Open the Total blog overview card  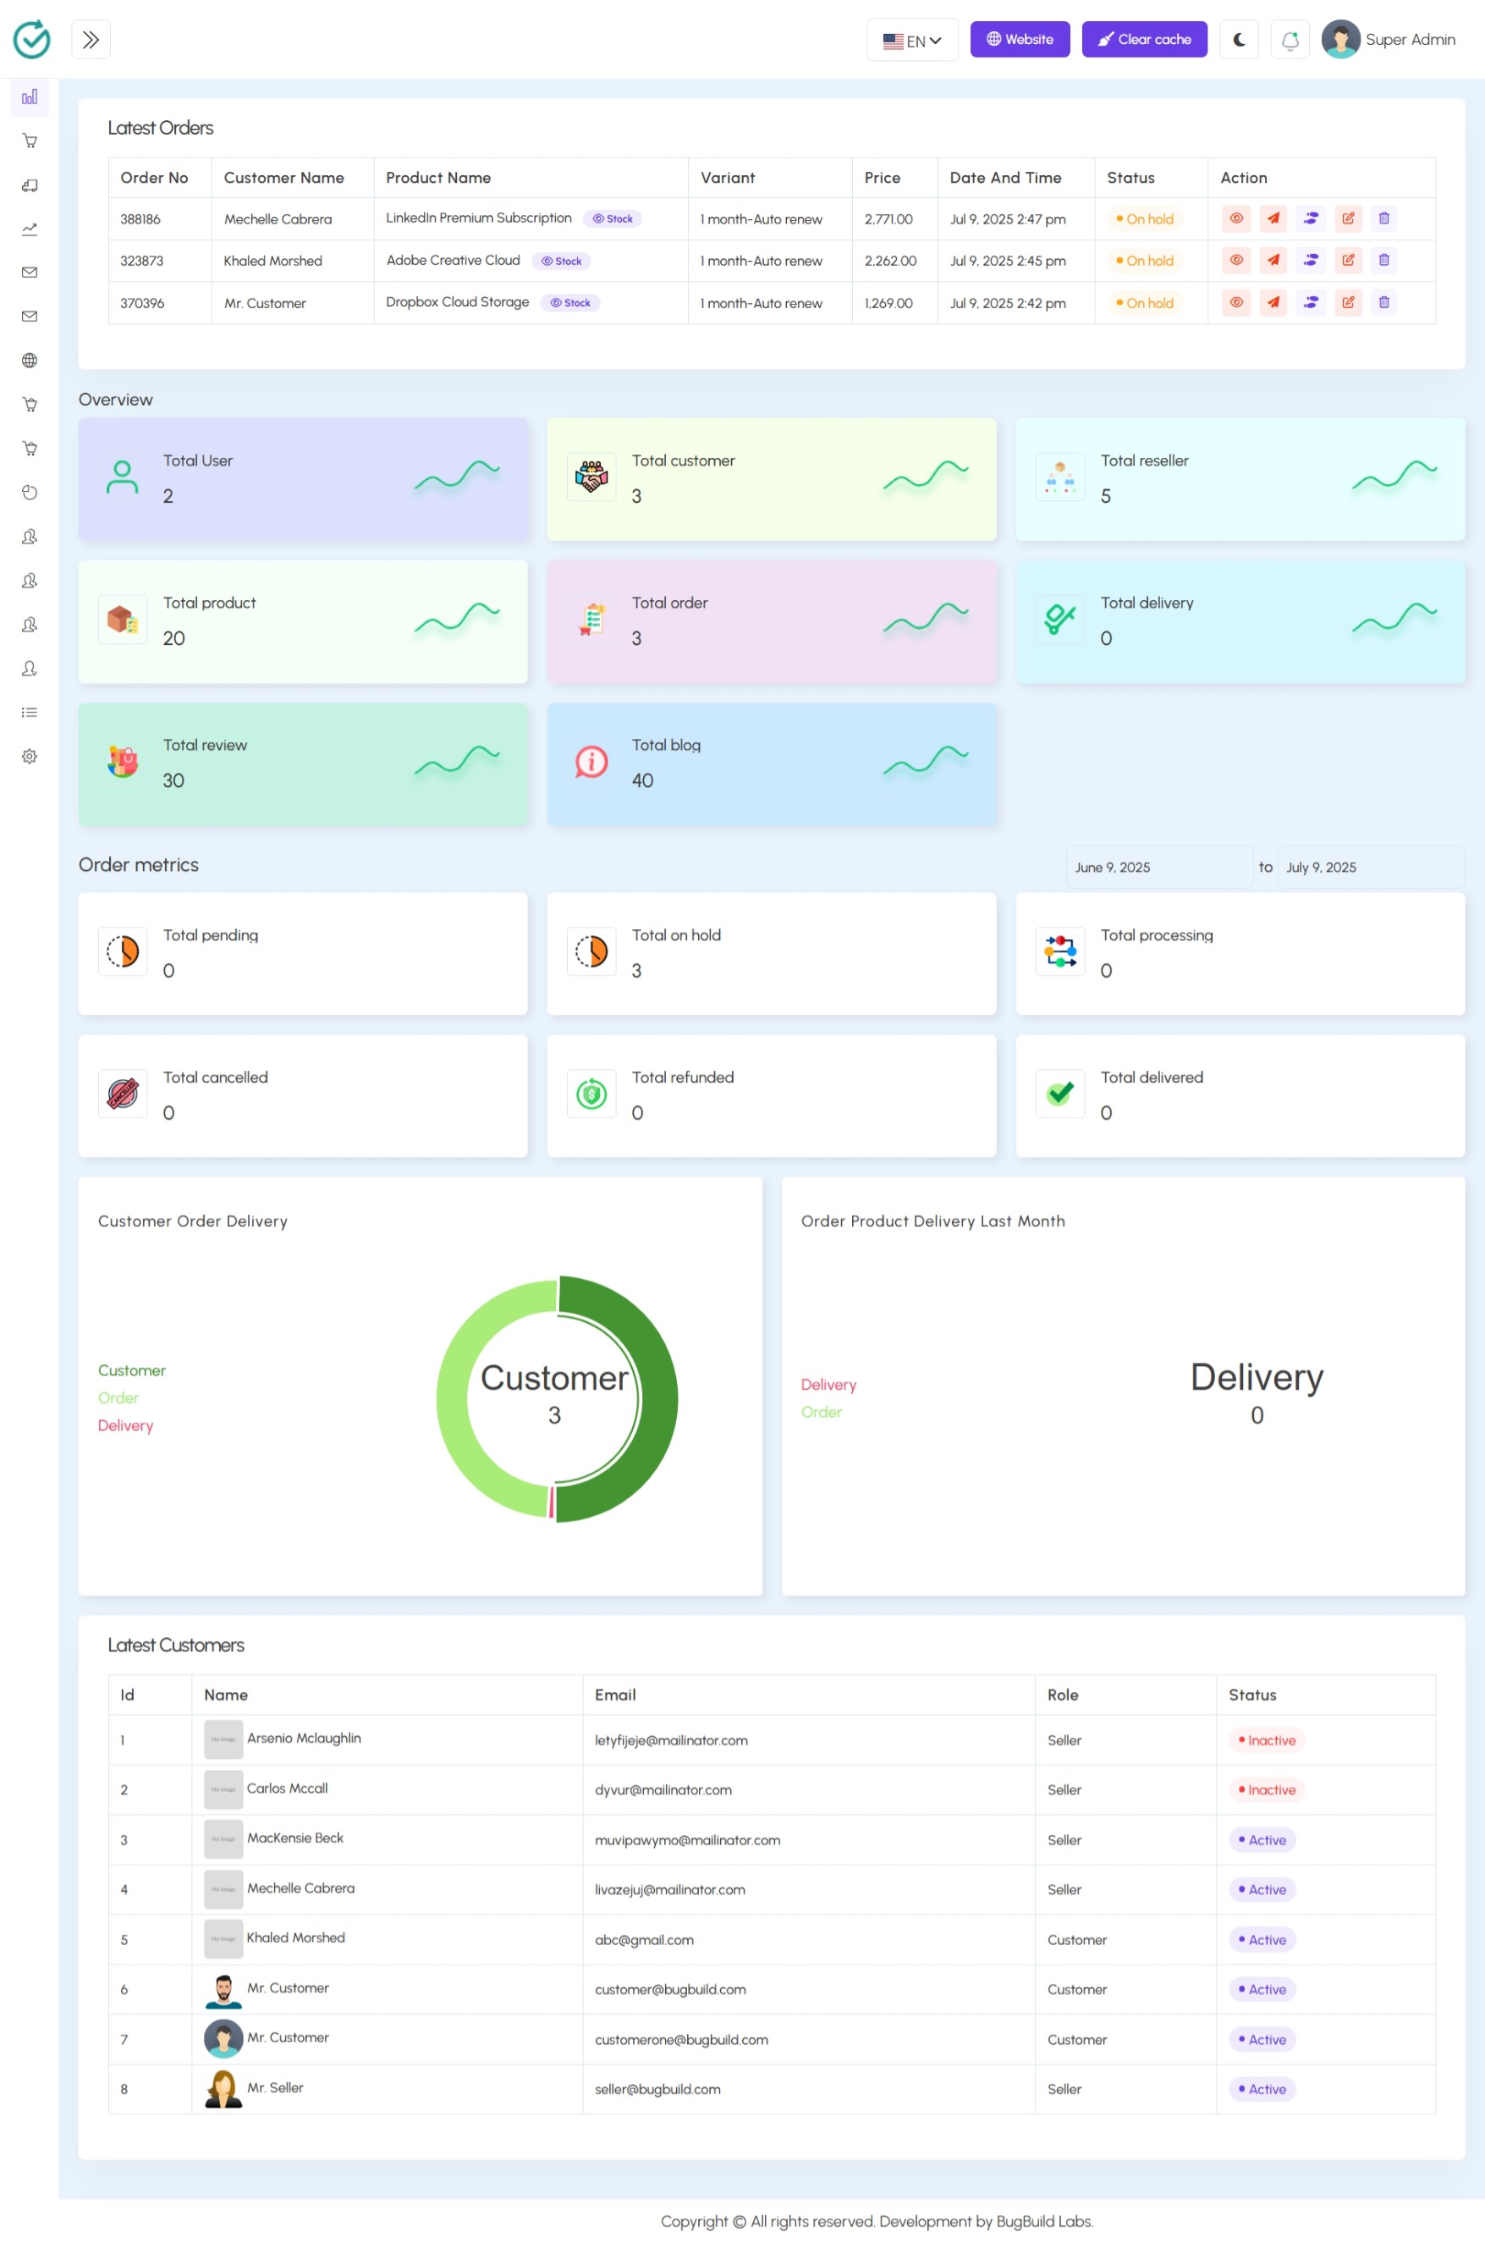click(x=772, y=764)
